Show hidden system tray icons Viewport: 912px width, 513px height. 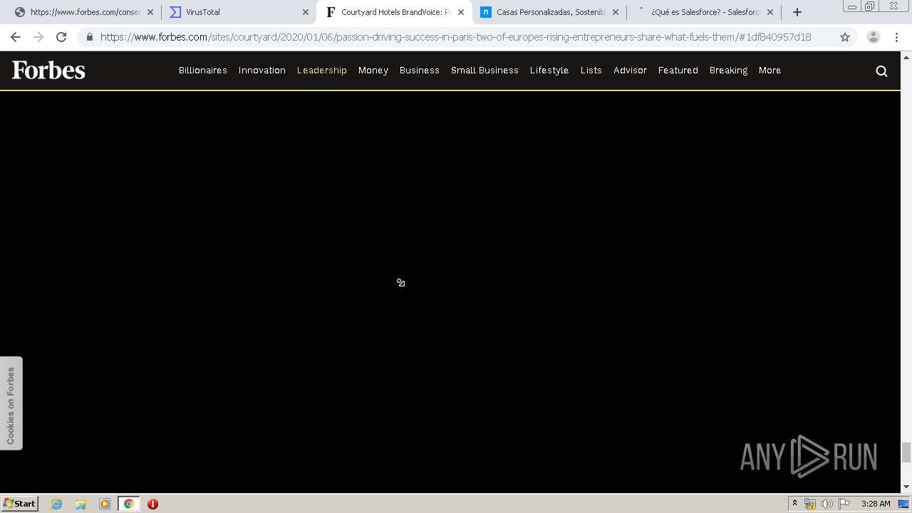[794, 504]
